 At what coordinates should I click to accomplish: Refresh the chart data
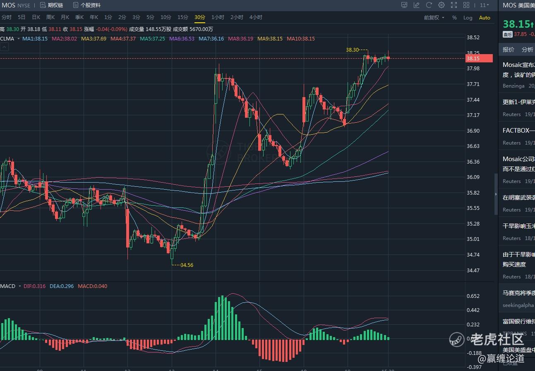point(429,5)
